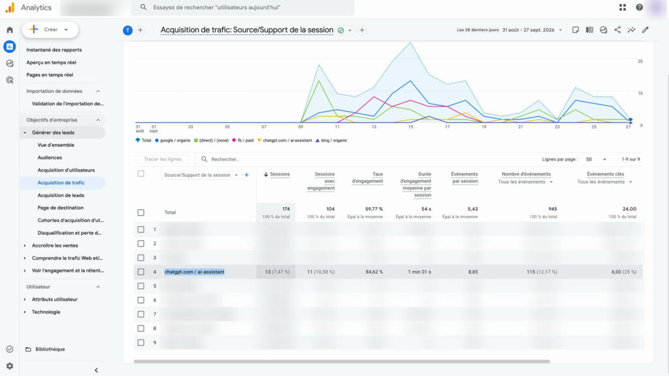Check the checkbox for row 7
The width and height of the screenshot is (669, 376).
[141, 314]
